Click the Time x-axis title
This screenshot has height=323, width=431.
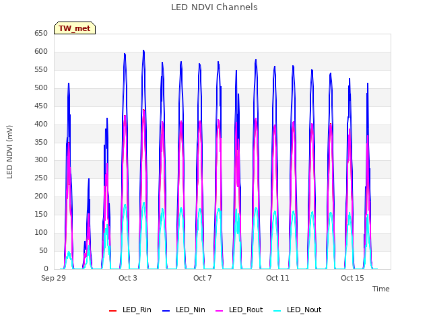tap(380, 289)
